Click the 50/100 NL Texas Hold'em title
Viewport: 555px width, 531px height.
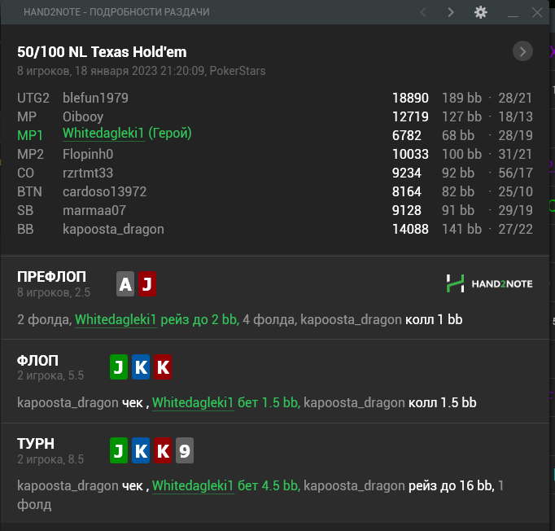coord(102,52)
